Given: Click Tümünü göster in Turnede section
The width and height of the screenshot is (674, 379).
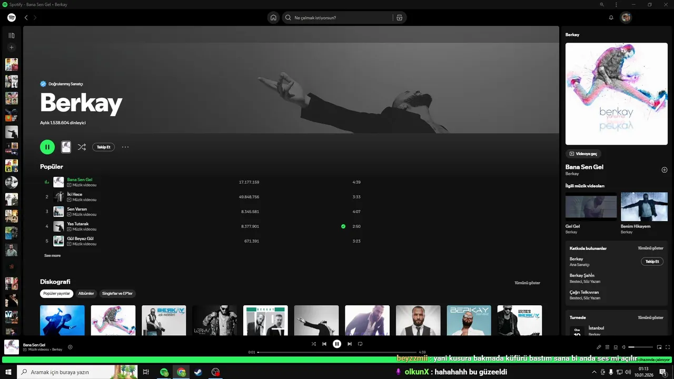Looking at the screenshot, I should 650,317.
